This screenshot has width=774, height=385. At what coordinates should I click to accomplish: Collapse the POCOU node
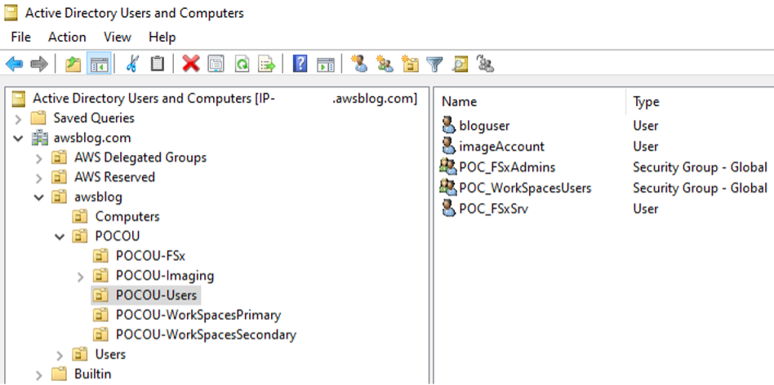tap(60, 237)
